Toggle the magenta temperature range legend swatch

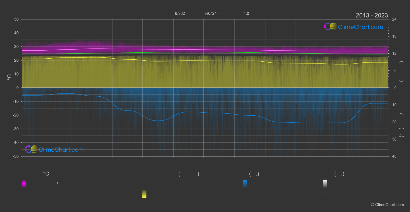point(24,183)
